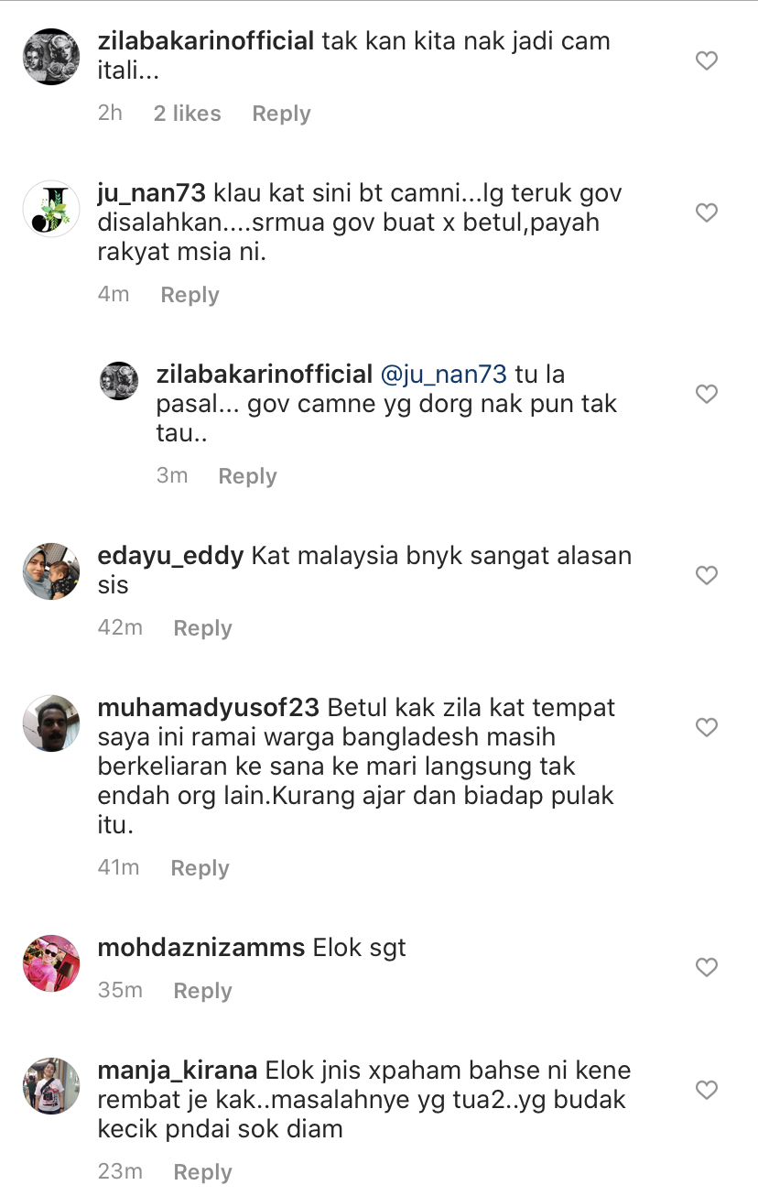Open muhamadyusof23's avatar
The image size is (758, 1196).
point(51,723)
